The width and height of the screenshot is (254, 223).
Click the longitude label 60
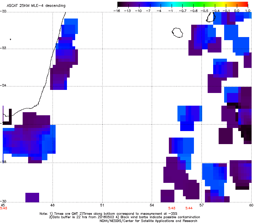click(x=251, y=205)
